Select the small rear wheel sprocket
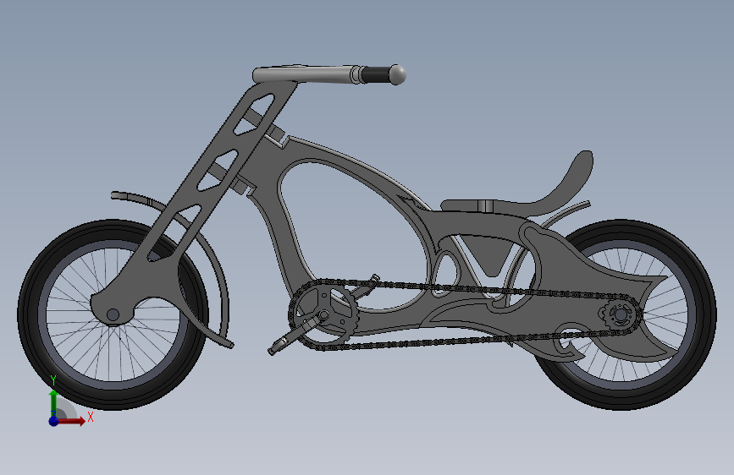Screen dimensions: 734x475 [x=620, y=314]
